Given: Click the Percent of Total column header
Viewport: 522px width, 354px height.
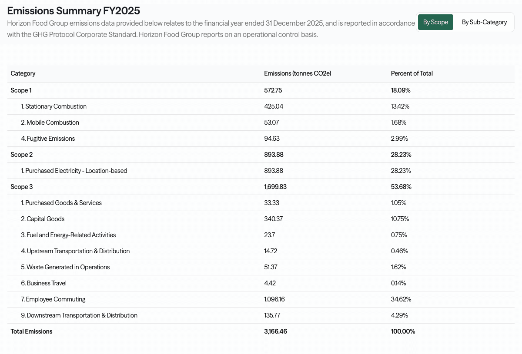Looking at the screenshot, I should (x=412, y=73).
